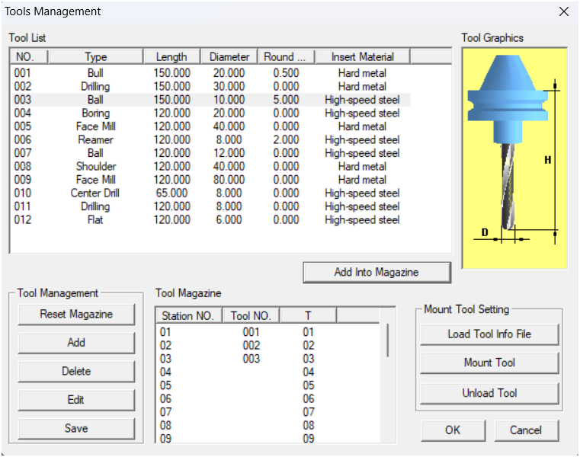Select tool 002 Drilling row
Image resolution: width=580 pixels, height=457 pixels.
(x=211, y=87)
